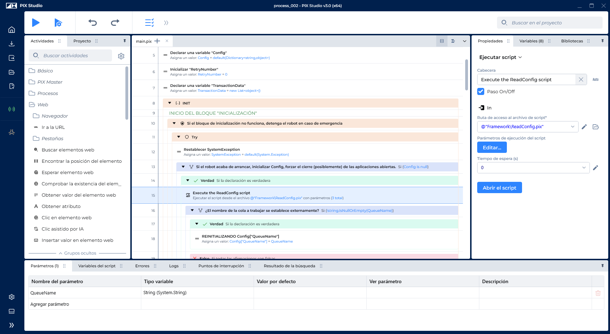Click the Abrir el script button
The image size is (610, 334).
pos(499,188)
